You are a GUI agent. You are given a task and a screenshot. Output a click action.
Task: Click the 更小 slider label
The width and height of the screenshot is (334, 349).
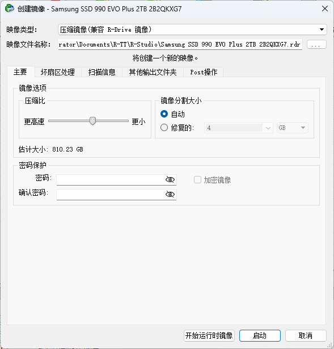138,122
